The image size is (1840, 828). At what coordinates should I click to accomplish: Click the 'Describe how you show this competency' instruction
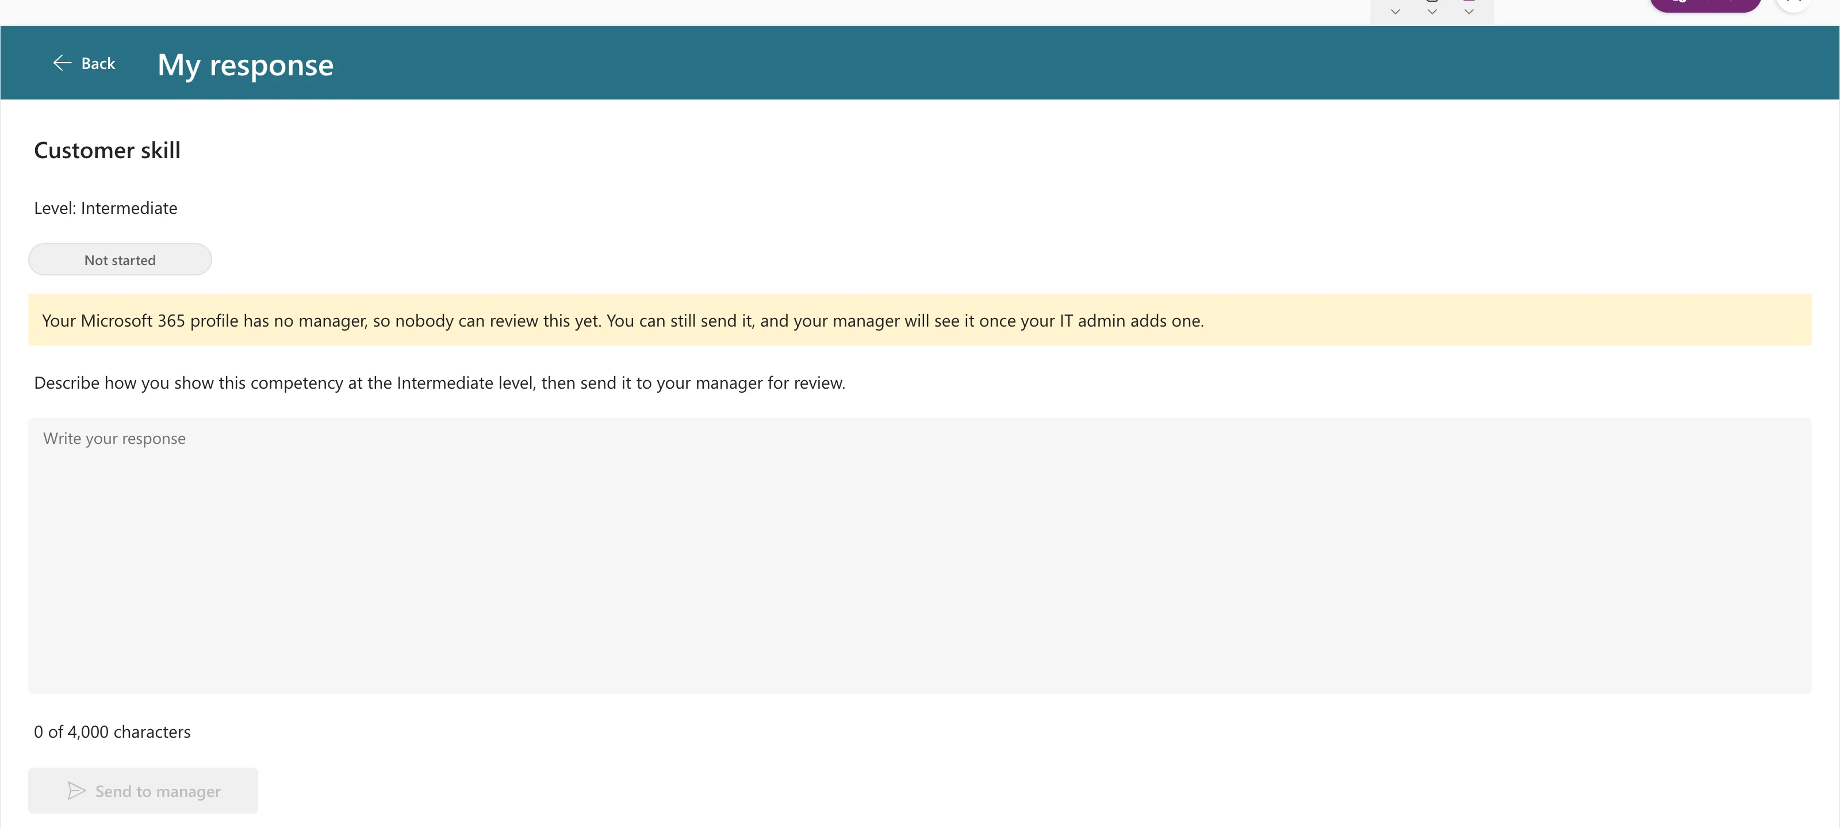click(439, 383)
